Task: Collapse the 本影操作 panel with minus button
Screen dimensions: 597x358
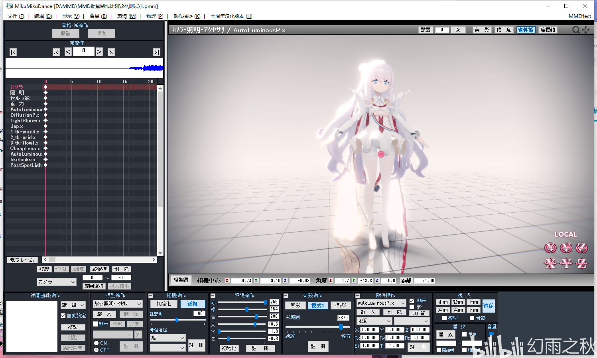Action: pos(286,296)
